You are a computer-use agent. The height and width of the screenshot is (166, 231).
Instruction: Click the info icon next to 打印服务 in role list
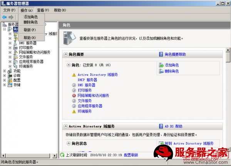(x=74, y=90)
